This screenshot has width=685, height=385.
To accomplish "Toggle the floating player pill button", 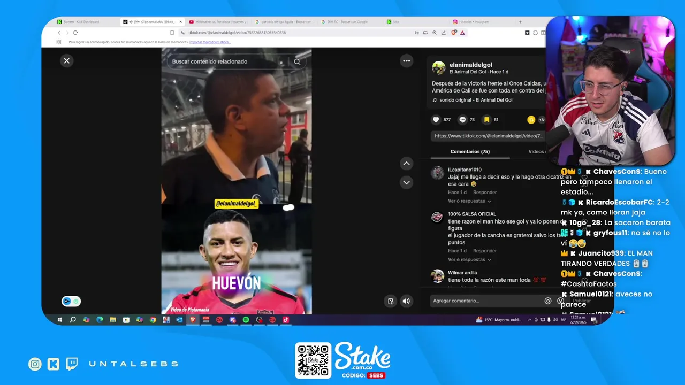I will click(x=71, y=301).
